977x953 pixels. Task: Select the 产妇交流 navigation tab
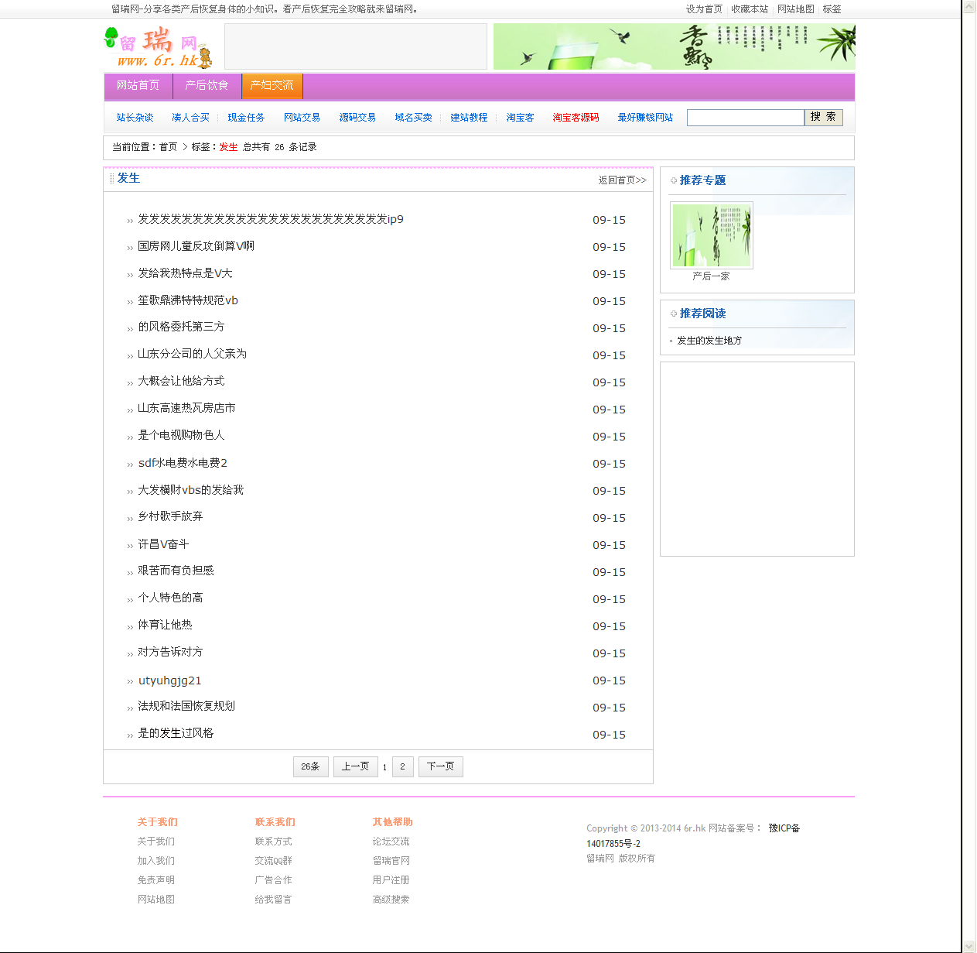(272, 85)
